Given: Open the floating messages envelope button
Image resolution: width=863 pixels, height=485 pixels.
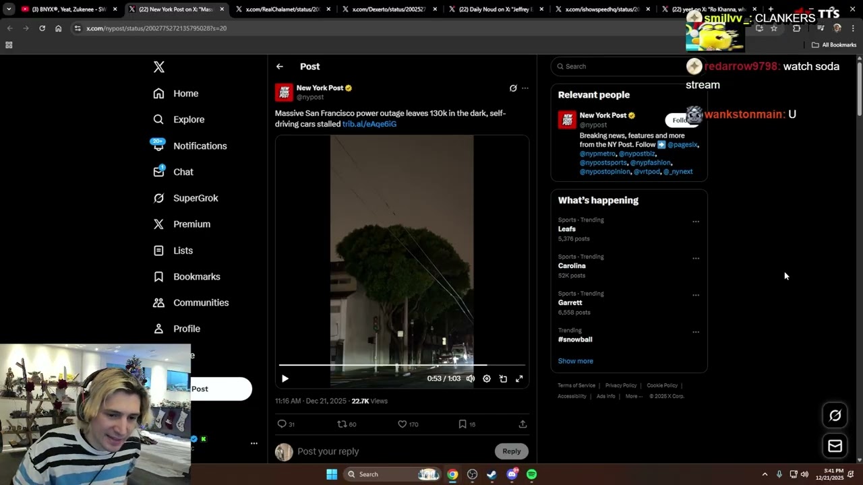Looking at the screenshot, I should click(835, 446).
